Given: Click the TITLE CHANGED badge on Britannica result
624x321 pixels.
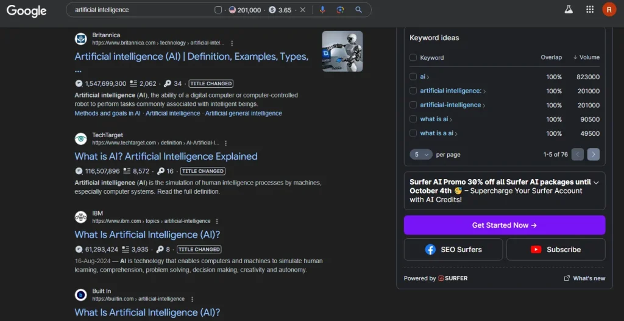Looking at the screenshot, I should point(211,83).
